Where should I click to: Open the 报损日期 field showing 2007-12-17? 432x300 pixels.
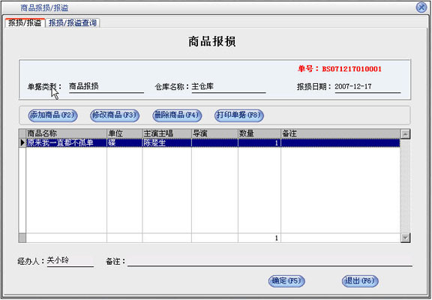tap(367, 87)
